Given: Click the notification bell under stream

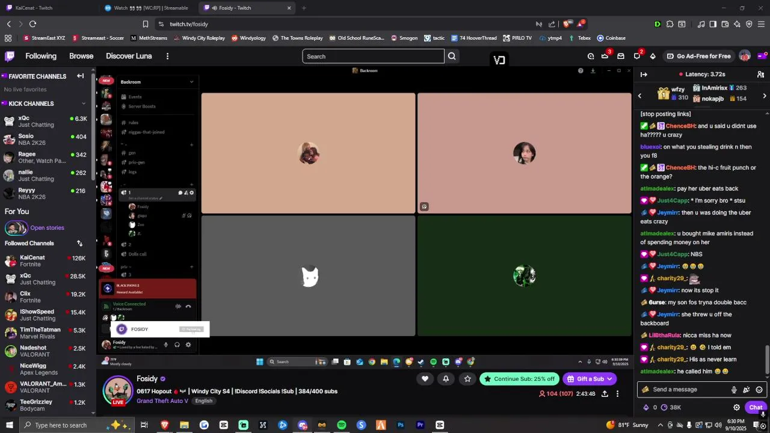Looking at the screenshot, I should tap(446, 379).
